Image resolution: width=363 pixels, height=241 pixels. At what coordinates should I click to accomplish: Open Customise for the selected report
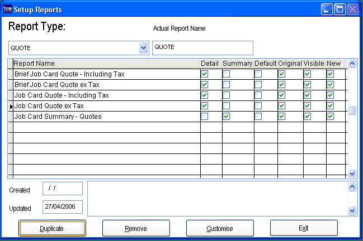click(x=220, y=228)
